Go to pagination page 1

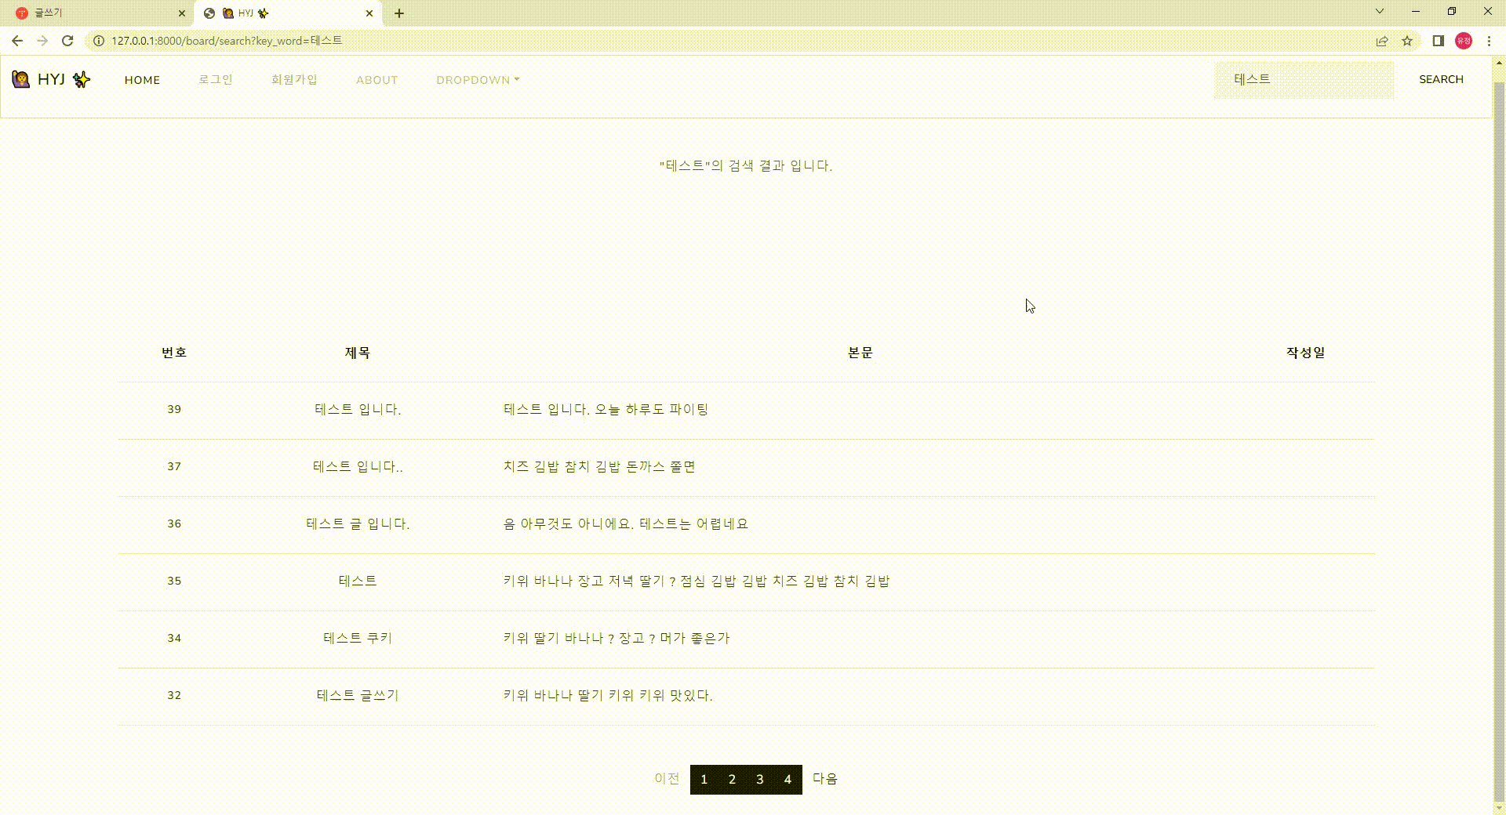pos(704,780)
